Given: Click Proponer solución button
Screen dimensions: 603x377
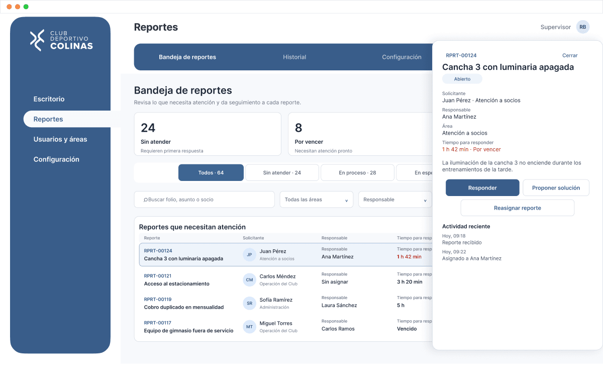Looking at the screenshot, I should point(556,187).
